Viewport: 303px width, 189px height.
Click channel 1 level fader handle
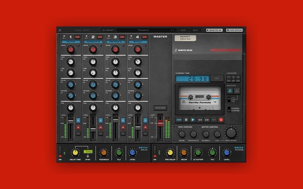click(71, 121)
